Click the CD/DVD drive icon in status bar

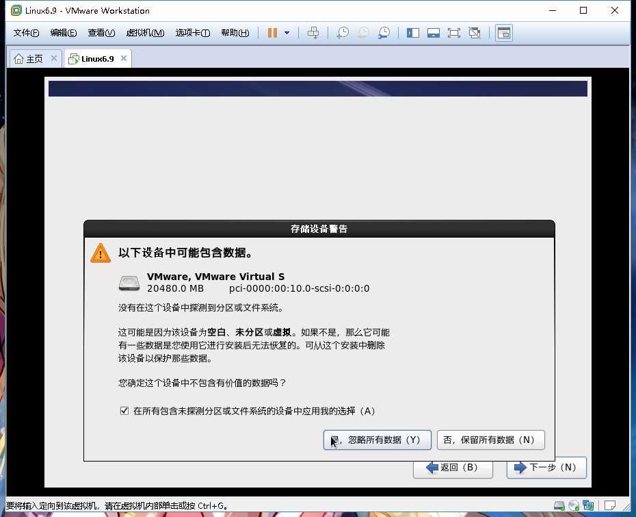pyautogui.click(x=574, y=505)
